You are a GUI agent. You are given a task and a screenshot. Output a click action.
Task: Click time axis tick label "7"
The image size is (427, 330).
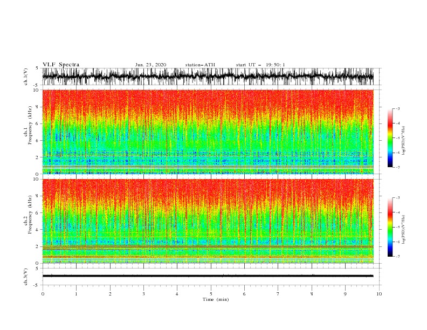[x=278, y=294]
